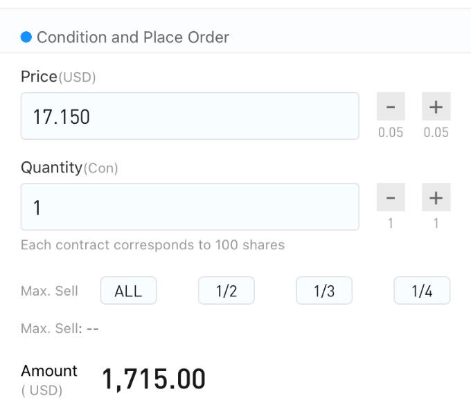The image size is (471, 412).
Task: Click the 0.05 step label under price minus
Action: coord(391,132)
